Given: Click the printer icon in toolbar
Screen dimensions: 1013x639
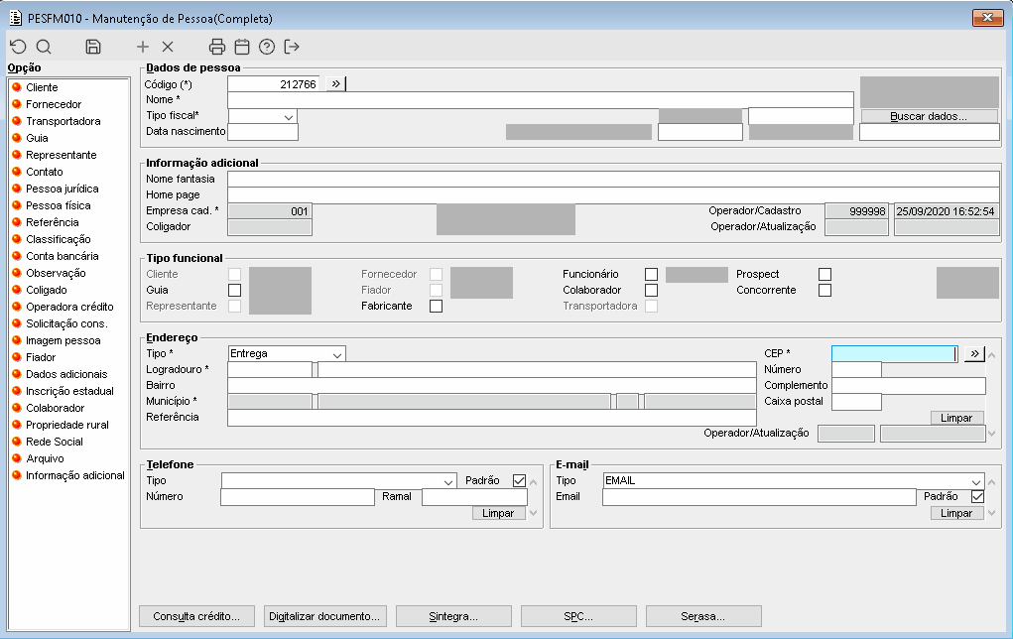Looking at the screenshot, I should 217,47.
